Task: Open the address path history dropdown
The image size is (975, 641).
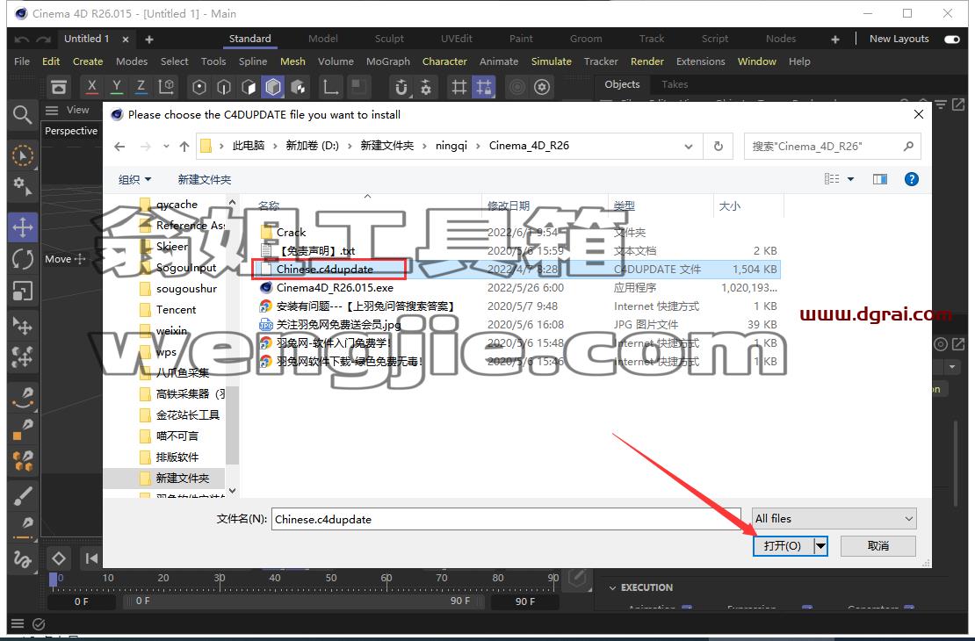Action: (x=689, y=146)
